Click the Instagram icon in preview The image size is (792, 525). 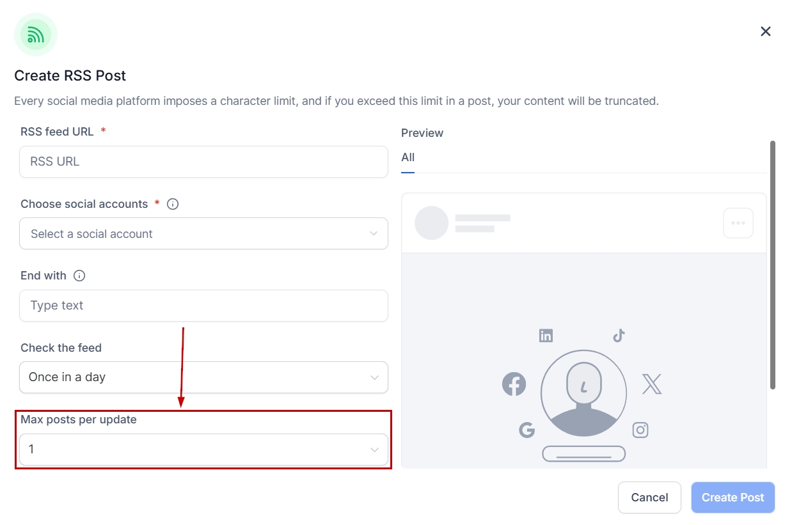[640, 430]
